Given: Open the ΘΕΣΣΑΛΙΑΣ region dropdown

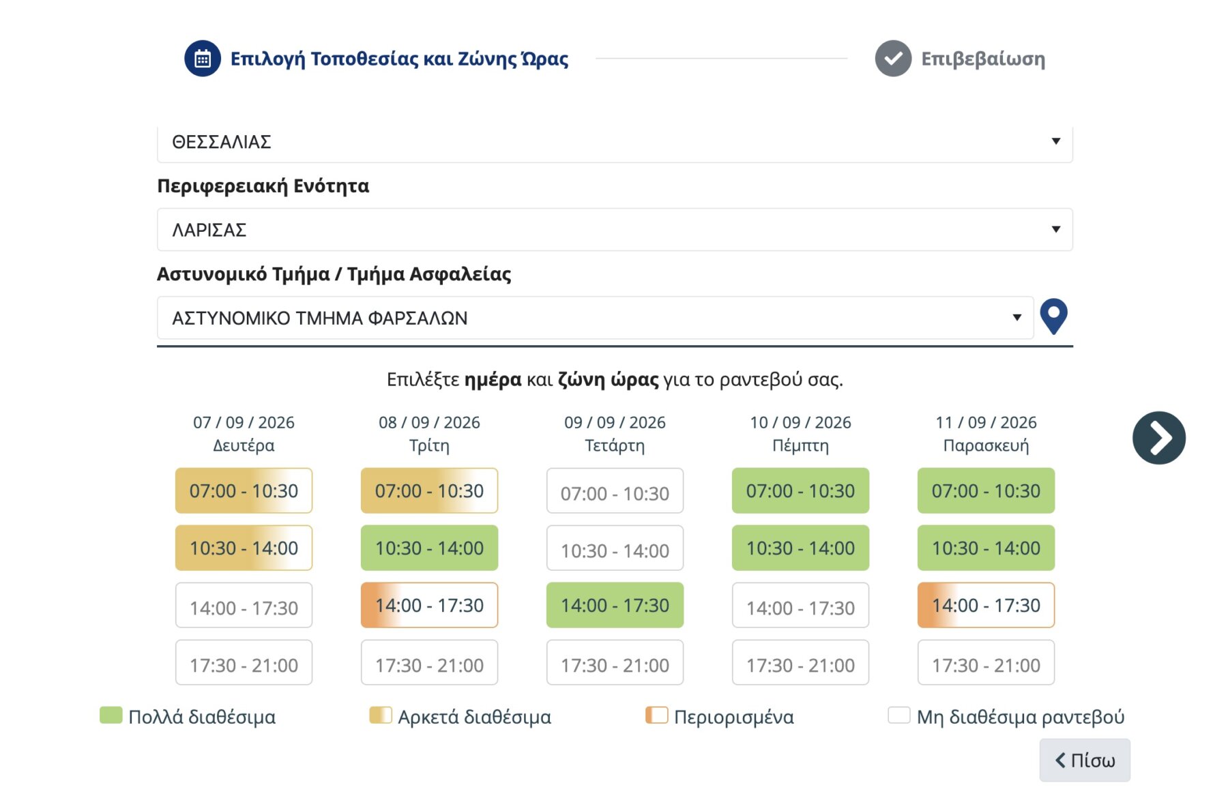Looking at the screenshot, I should [615, 142].
